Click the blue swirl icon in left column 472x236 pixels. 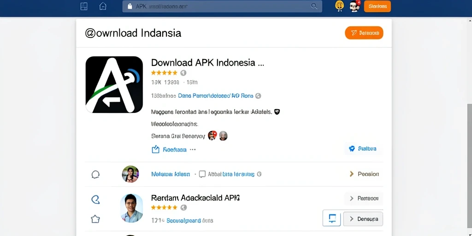(x=95, y=199)
